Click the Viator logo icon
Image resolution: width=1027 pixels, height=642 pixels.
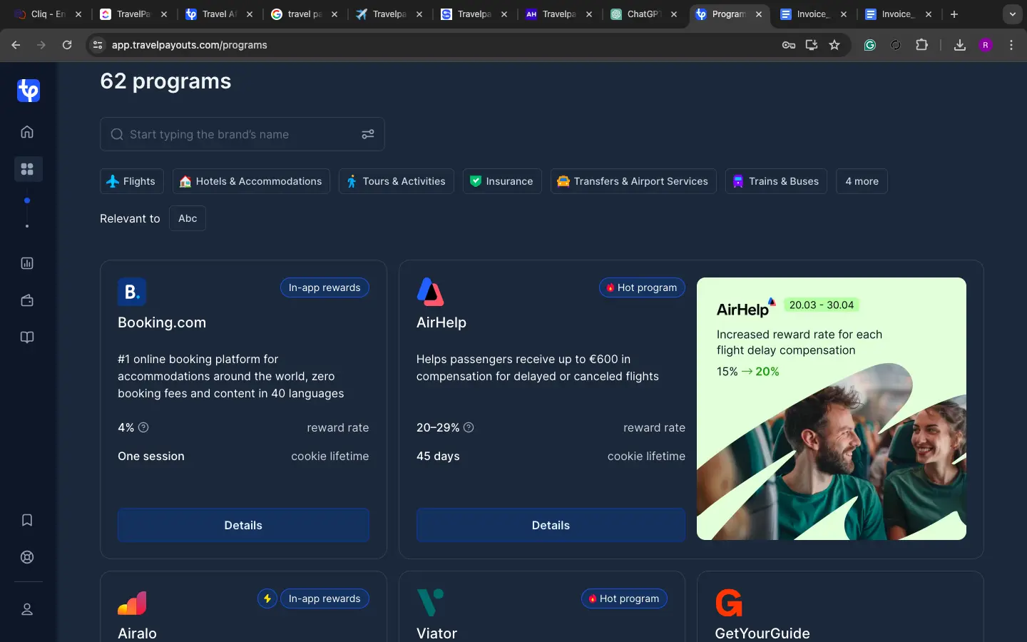pos(430,603)
